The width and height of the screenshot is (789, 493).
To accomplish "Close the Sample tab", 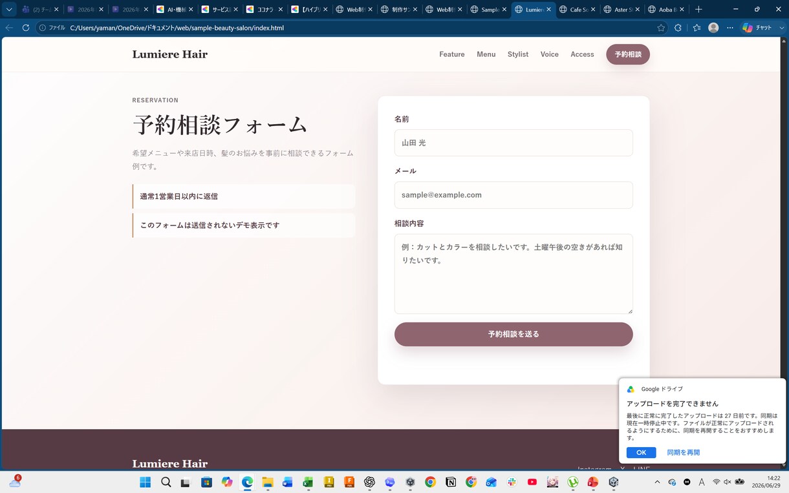I will (504, 10).
